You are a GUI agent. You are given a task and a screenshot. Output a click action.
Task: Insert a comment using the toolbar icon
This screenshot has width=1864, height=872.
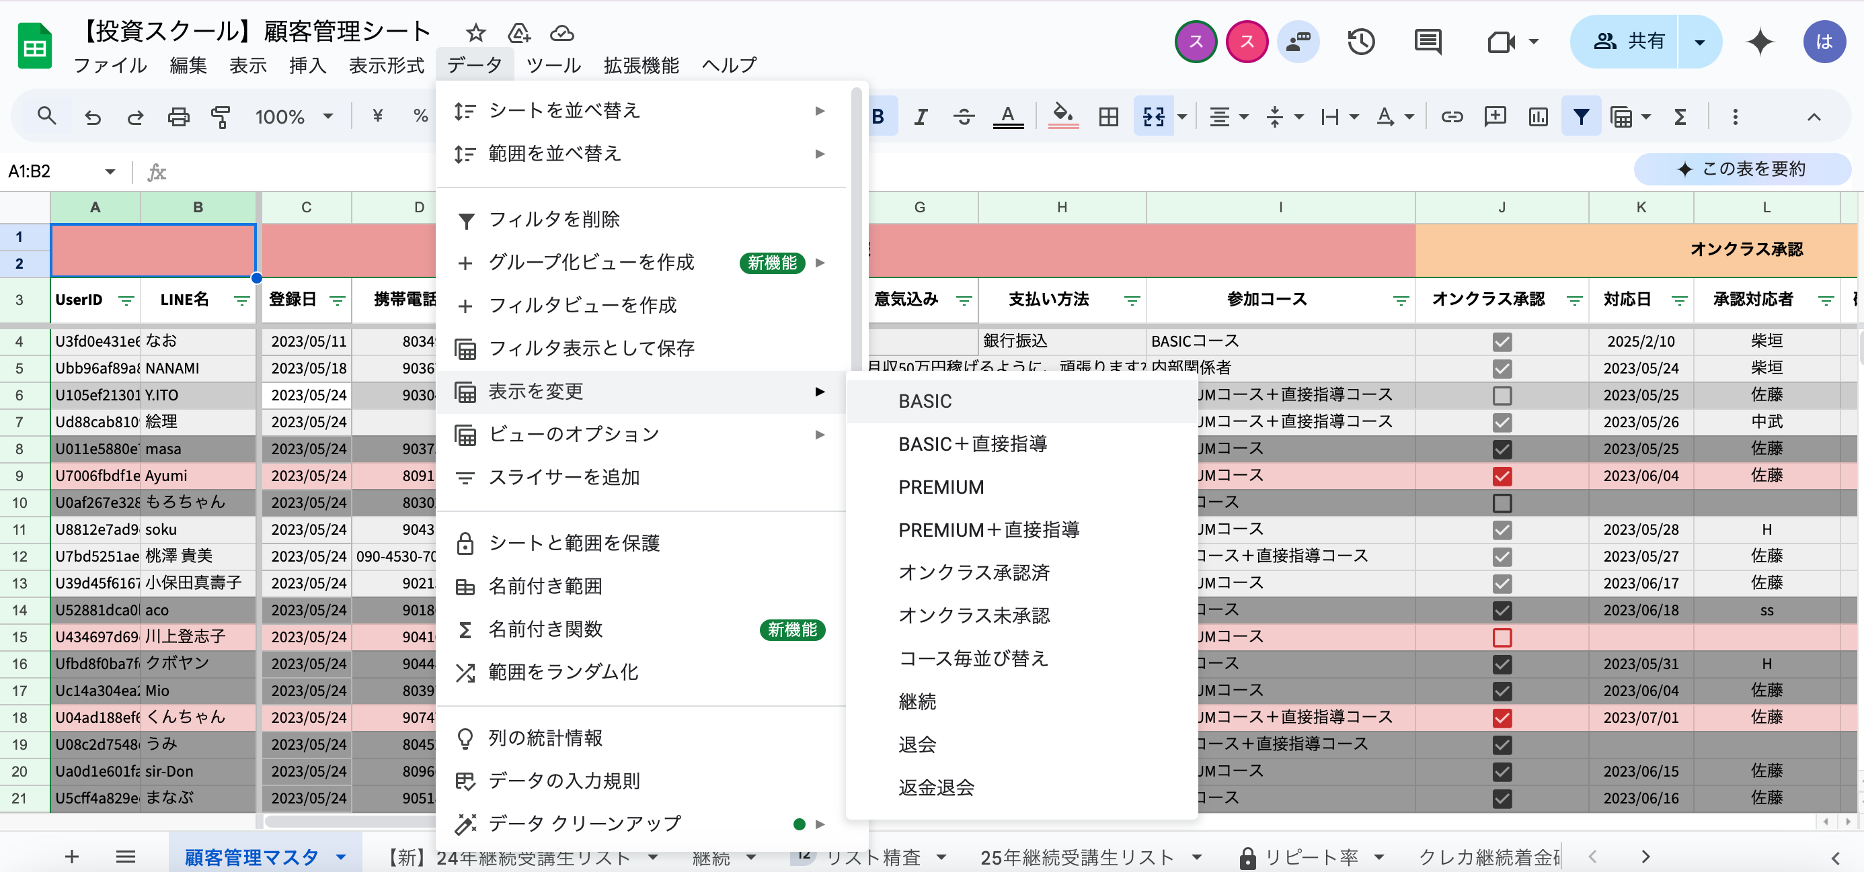(x=1494, y=116)
